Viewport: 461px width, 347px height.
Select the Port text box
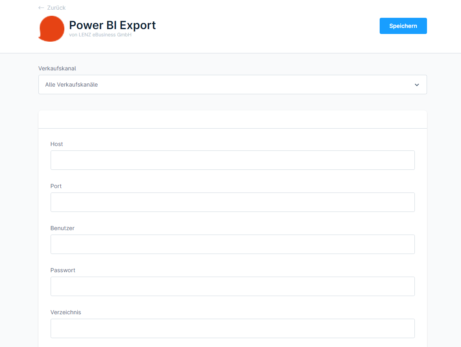point(232,202)
